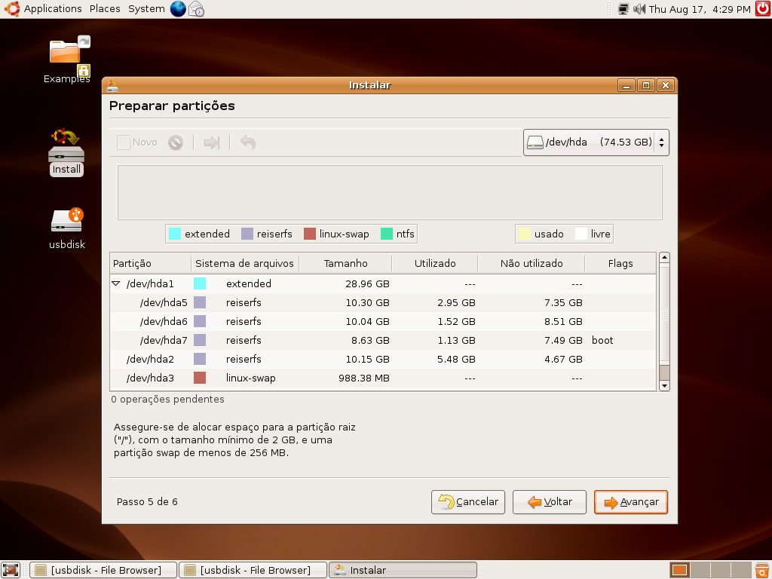This screenshot has height=579, width=772.
Task: Click the 28.96 GB size cell
Action: tap(367, 283)
